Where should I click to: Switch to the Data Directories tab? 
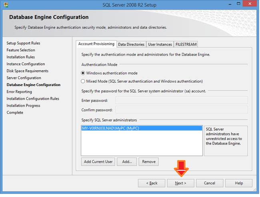[131, 44]
